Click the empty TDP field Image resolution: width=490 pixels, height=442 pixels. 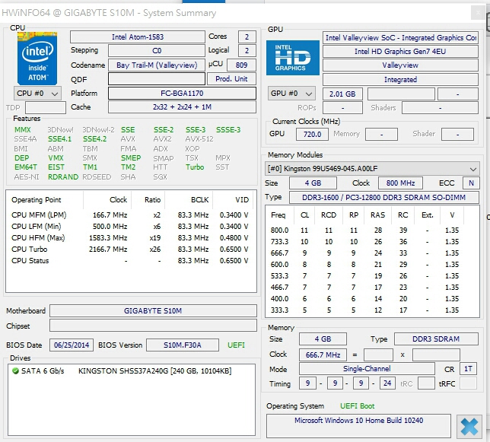click(x=46, y=107)
